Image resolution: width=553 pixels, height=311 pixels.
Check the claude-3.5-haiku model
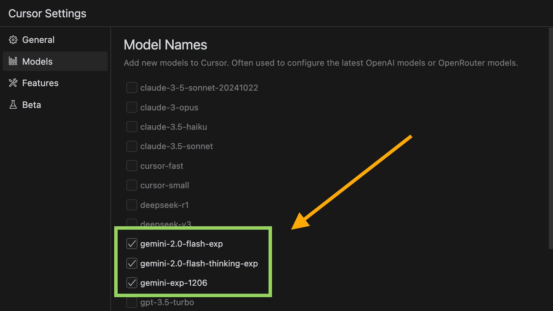tap(131, 127)
